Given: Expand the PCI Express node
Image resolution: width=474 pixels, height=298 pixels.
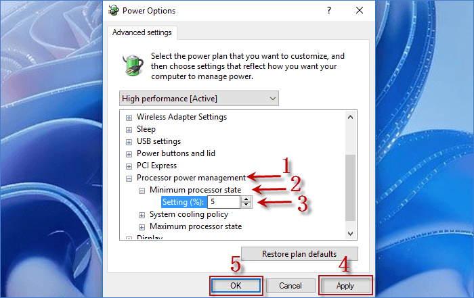Looking at the screenshot, I should [x=129, y=166].
